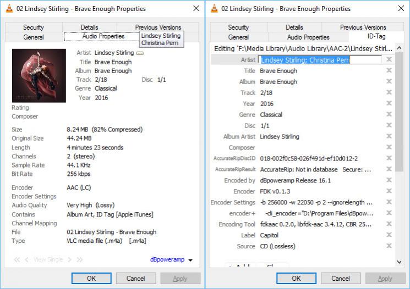
Task: Click the Artist text input field
Action: (321, 60)
